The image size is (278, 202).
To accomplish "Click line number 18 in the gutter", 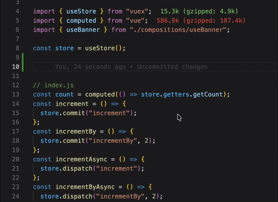I will pyautogui.click(x=16, y=141).
